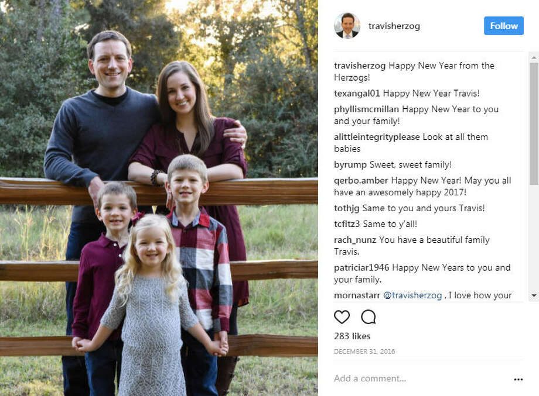
Task: View the 283 likes list
Action: [352, 336]
